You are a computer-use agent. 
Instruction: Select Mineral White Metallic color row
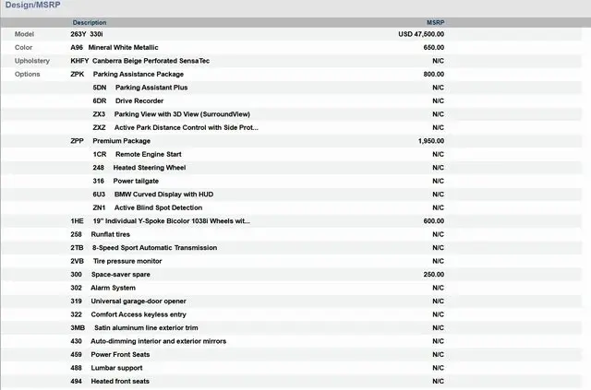pos(123,47)
